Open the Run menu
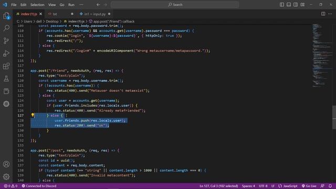 [x=71, y=5]
